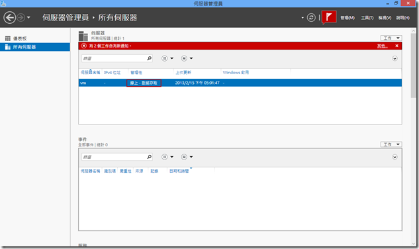419x249 pixels.
Task: Click the 其他... link in red banner
Action: pyautogui.click(x=383, y=46)
